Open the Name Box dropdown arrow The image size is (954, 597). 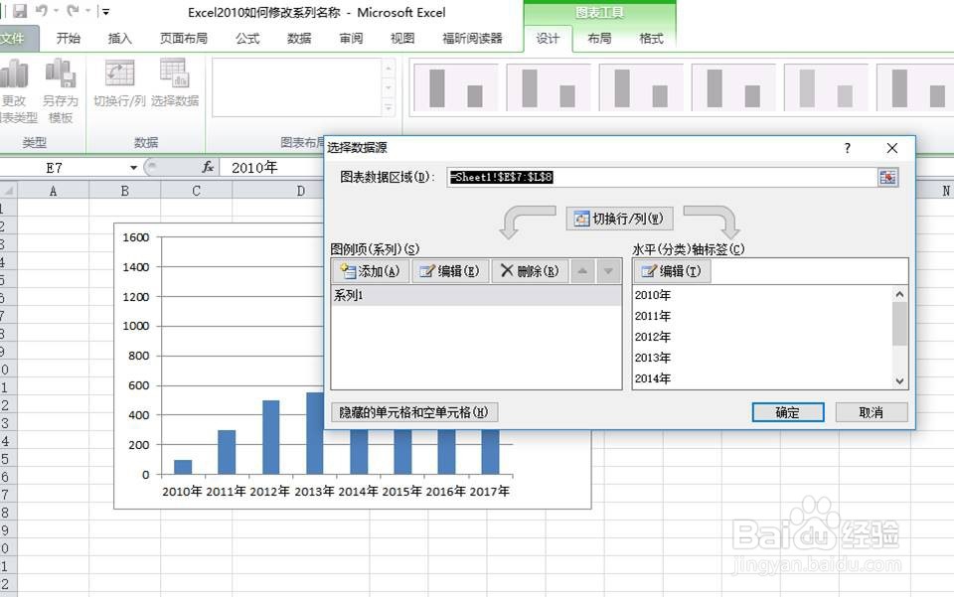[133, 167]
